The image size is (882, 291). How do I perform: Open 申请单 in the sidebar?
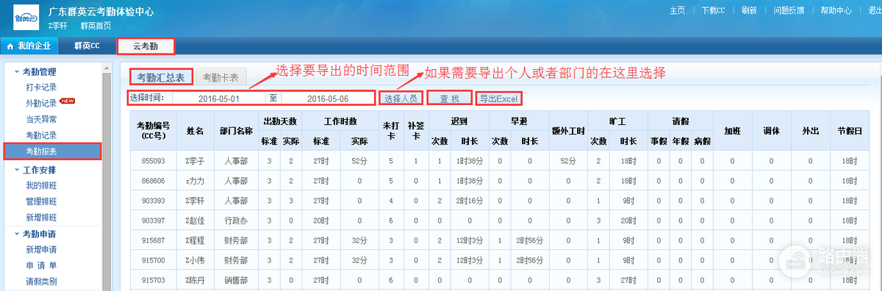[x=41, y=265]
